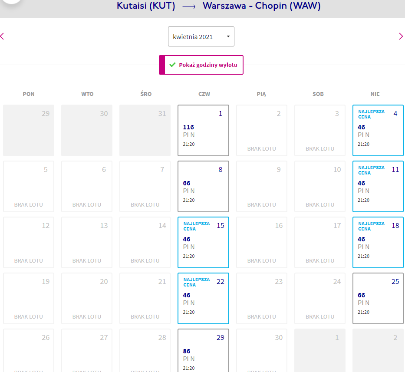Go to next month with right arrow

click(x=401, y=36)
